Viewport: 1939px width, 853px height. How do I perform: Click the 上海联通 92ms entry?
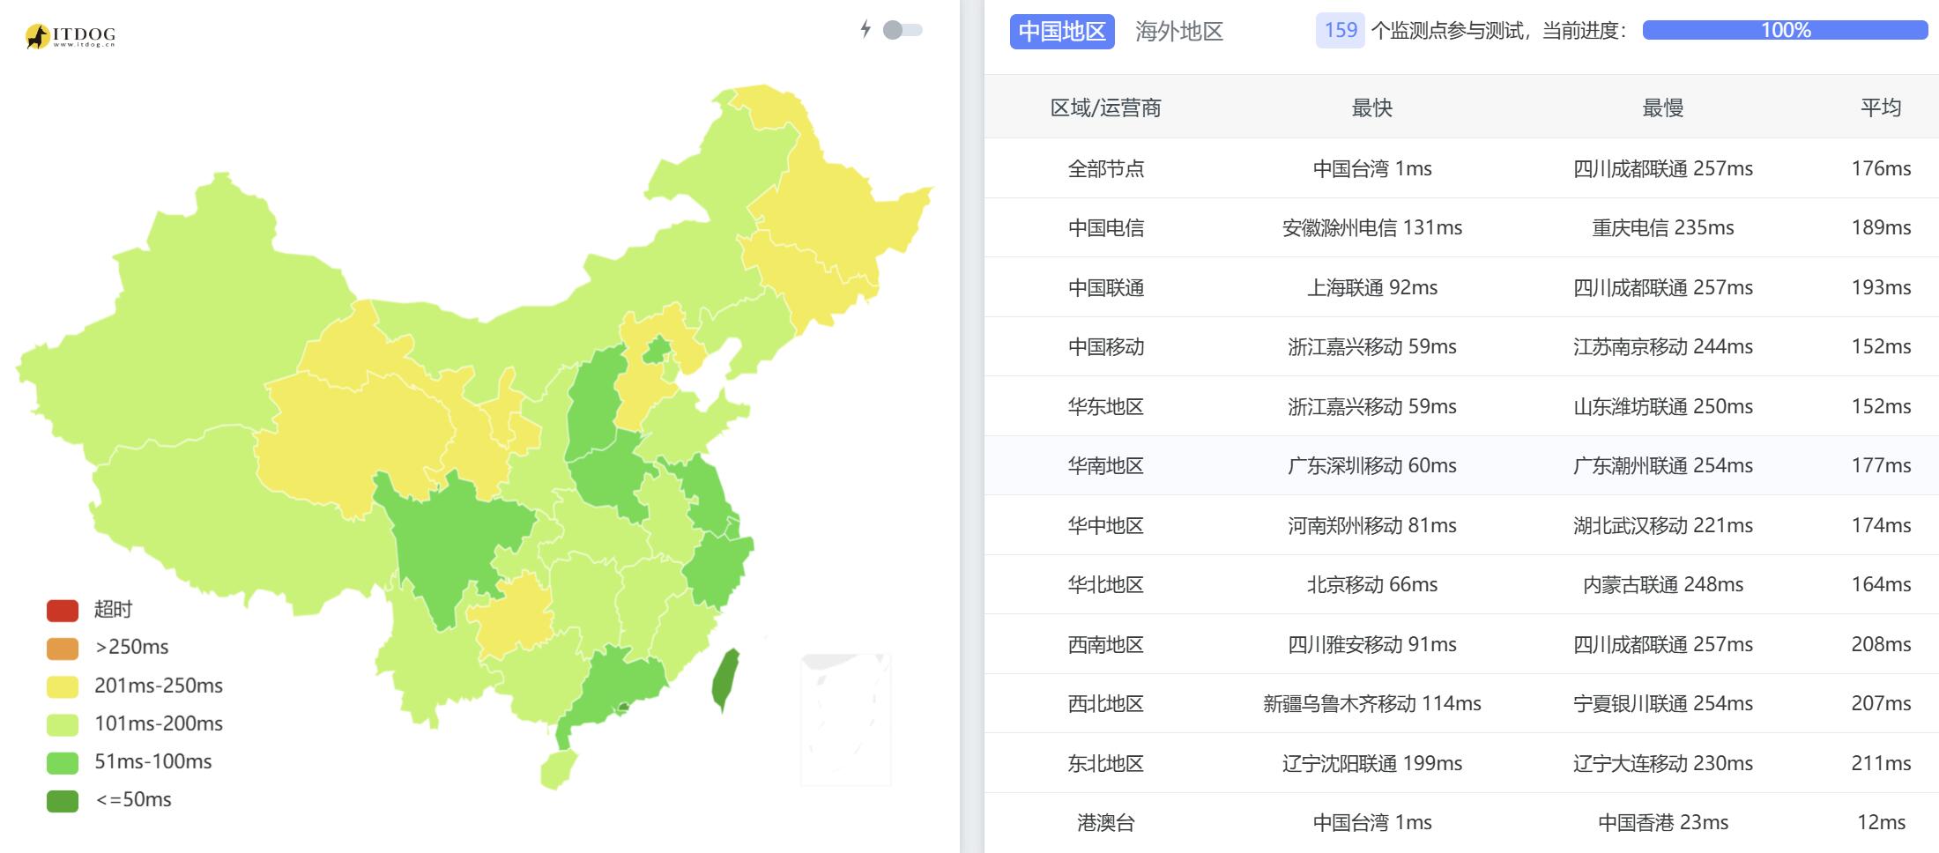point(1371,287)
